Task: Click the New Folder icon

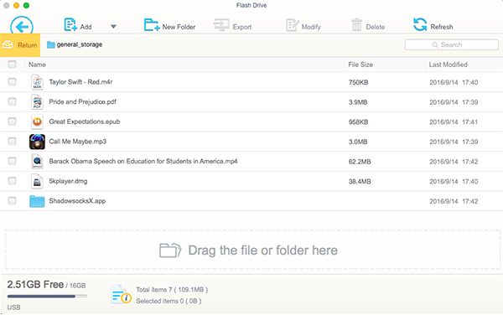Action: point(152,24)
